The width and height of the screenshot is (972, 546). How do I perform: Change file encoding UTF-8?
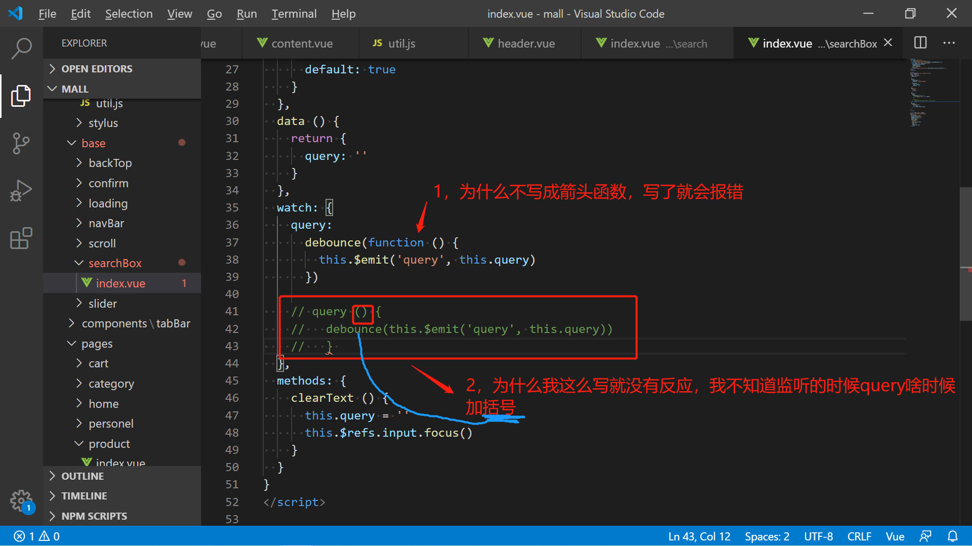[x=818, y=536]
